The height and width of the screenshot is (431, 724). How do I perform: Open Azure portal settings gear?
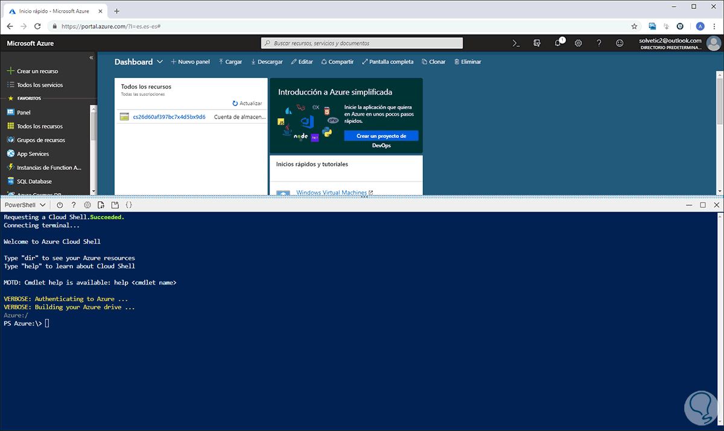(x=579, y=43)
